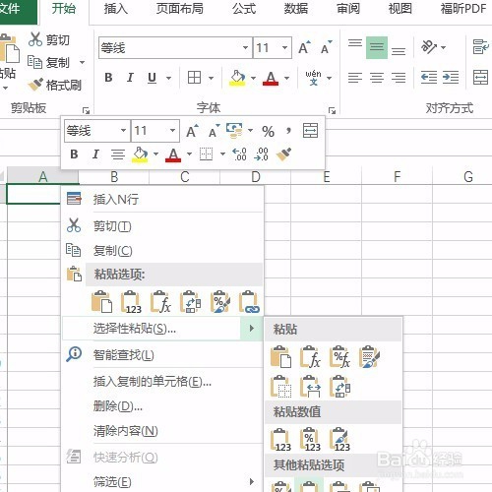This screenshot has height=492, width=492.
Task: Open underline style dropdown arrow
Action: click(x=168, y=78)
